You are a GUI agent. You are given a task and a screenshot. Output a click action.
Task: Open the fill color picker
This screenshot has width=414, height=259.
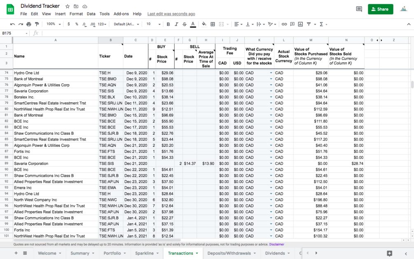tap(204, 24)
